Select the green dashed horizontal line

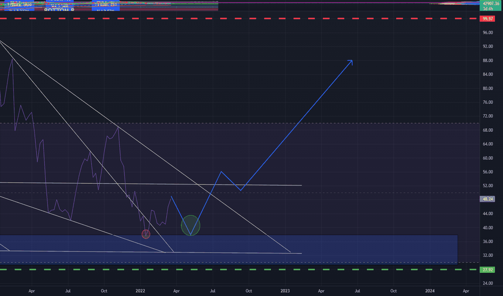point(239,270)
